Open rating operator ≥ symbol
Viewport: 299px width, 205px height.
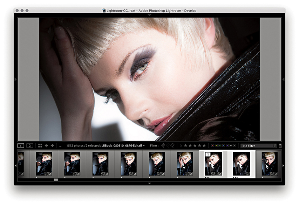tap(181, 146)
